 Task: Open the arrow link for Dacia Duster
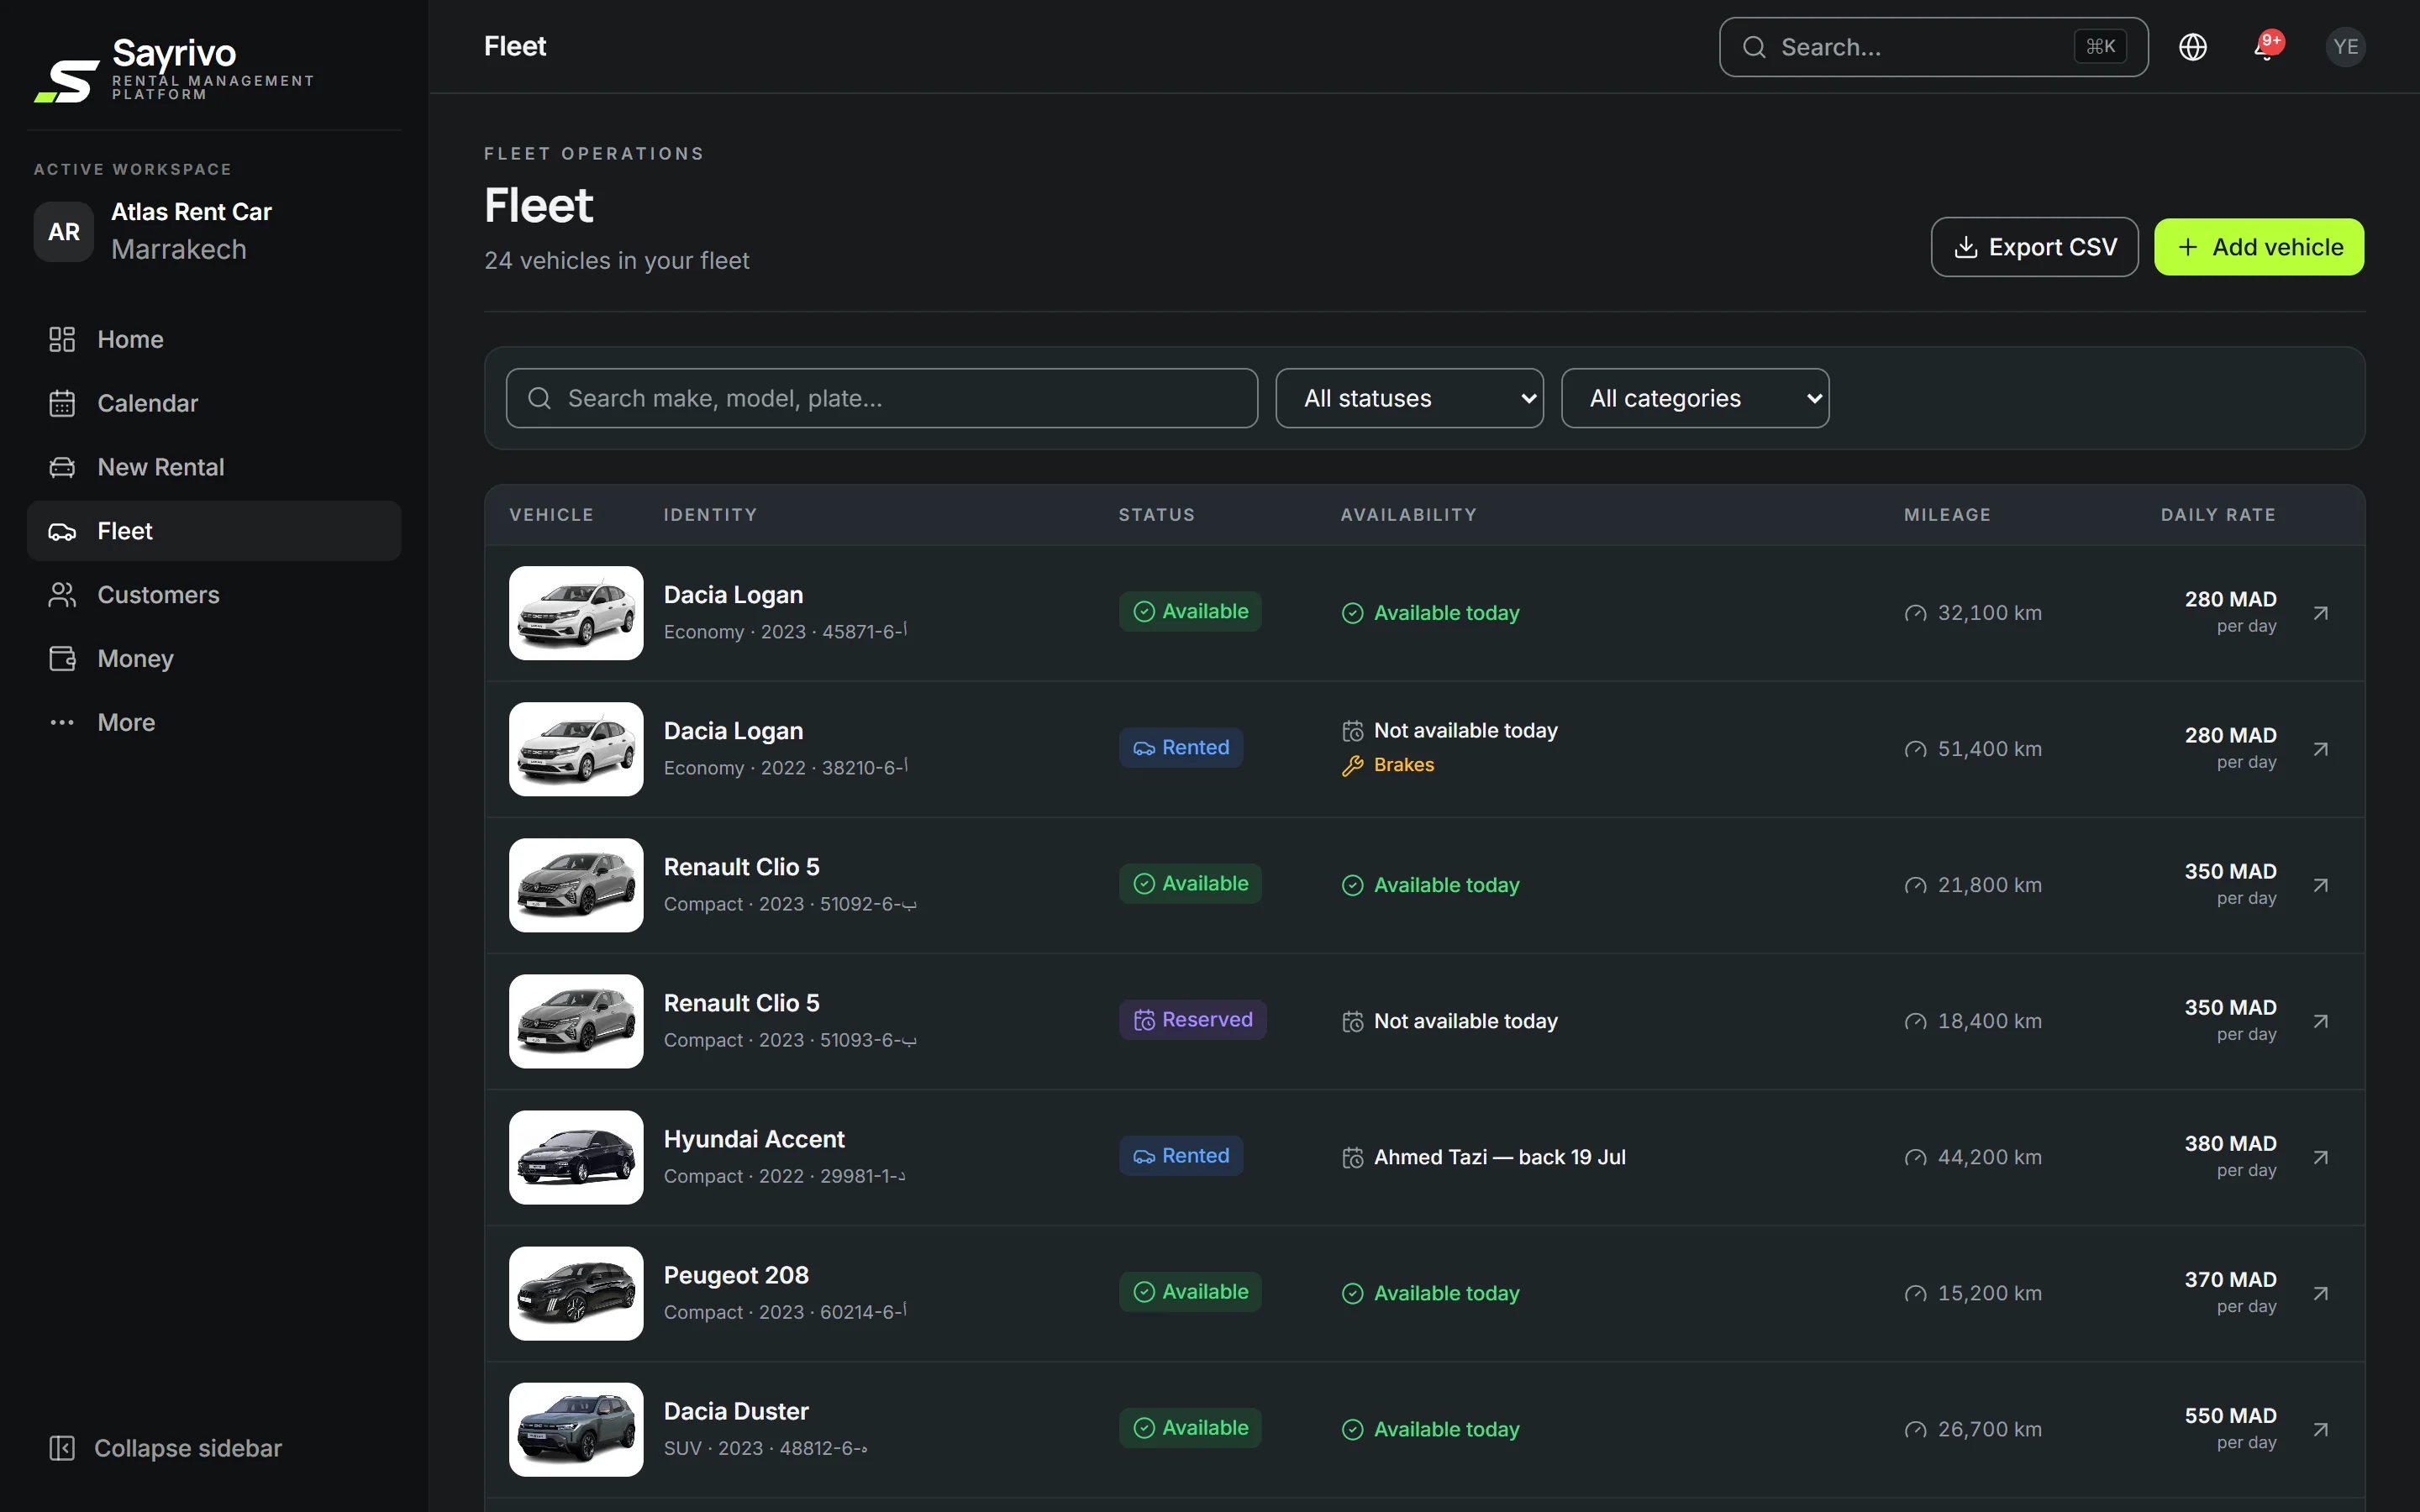click(x=2321, y=1429)
